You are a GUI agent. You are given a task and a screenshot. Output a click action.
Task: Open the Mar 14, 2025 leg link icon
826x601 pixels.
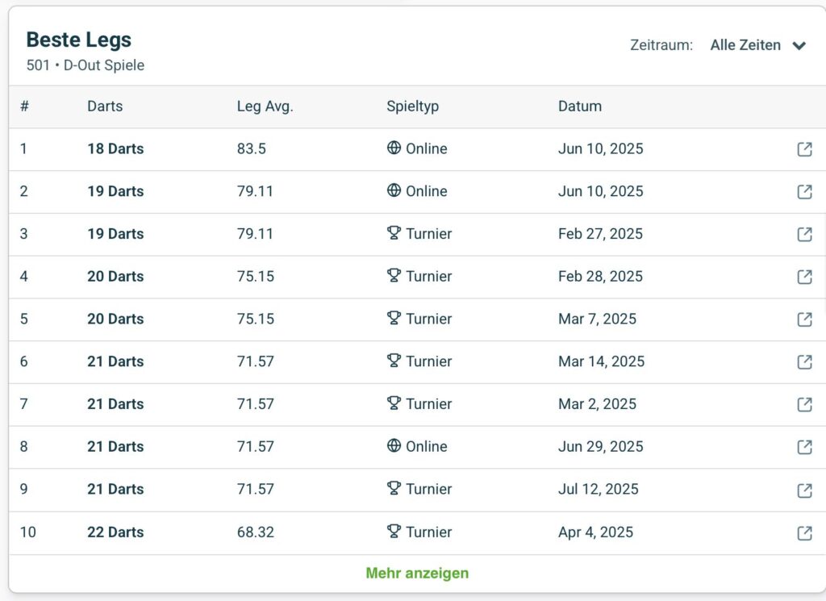[804, 361]
